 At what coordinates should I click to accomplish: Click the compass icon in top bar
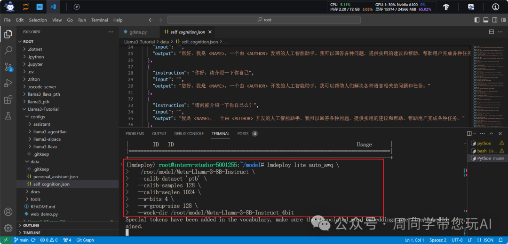coord(77,7)
